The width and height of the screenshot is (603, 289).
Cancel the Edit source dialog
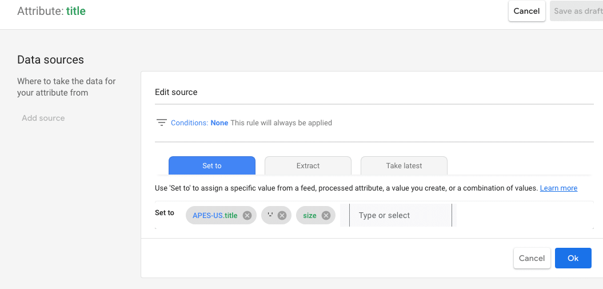tap(532, 258)
